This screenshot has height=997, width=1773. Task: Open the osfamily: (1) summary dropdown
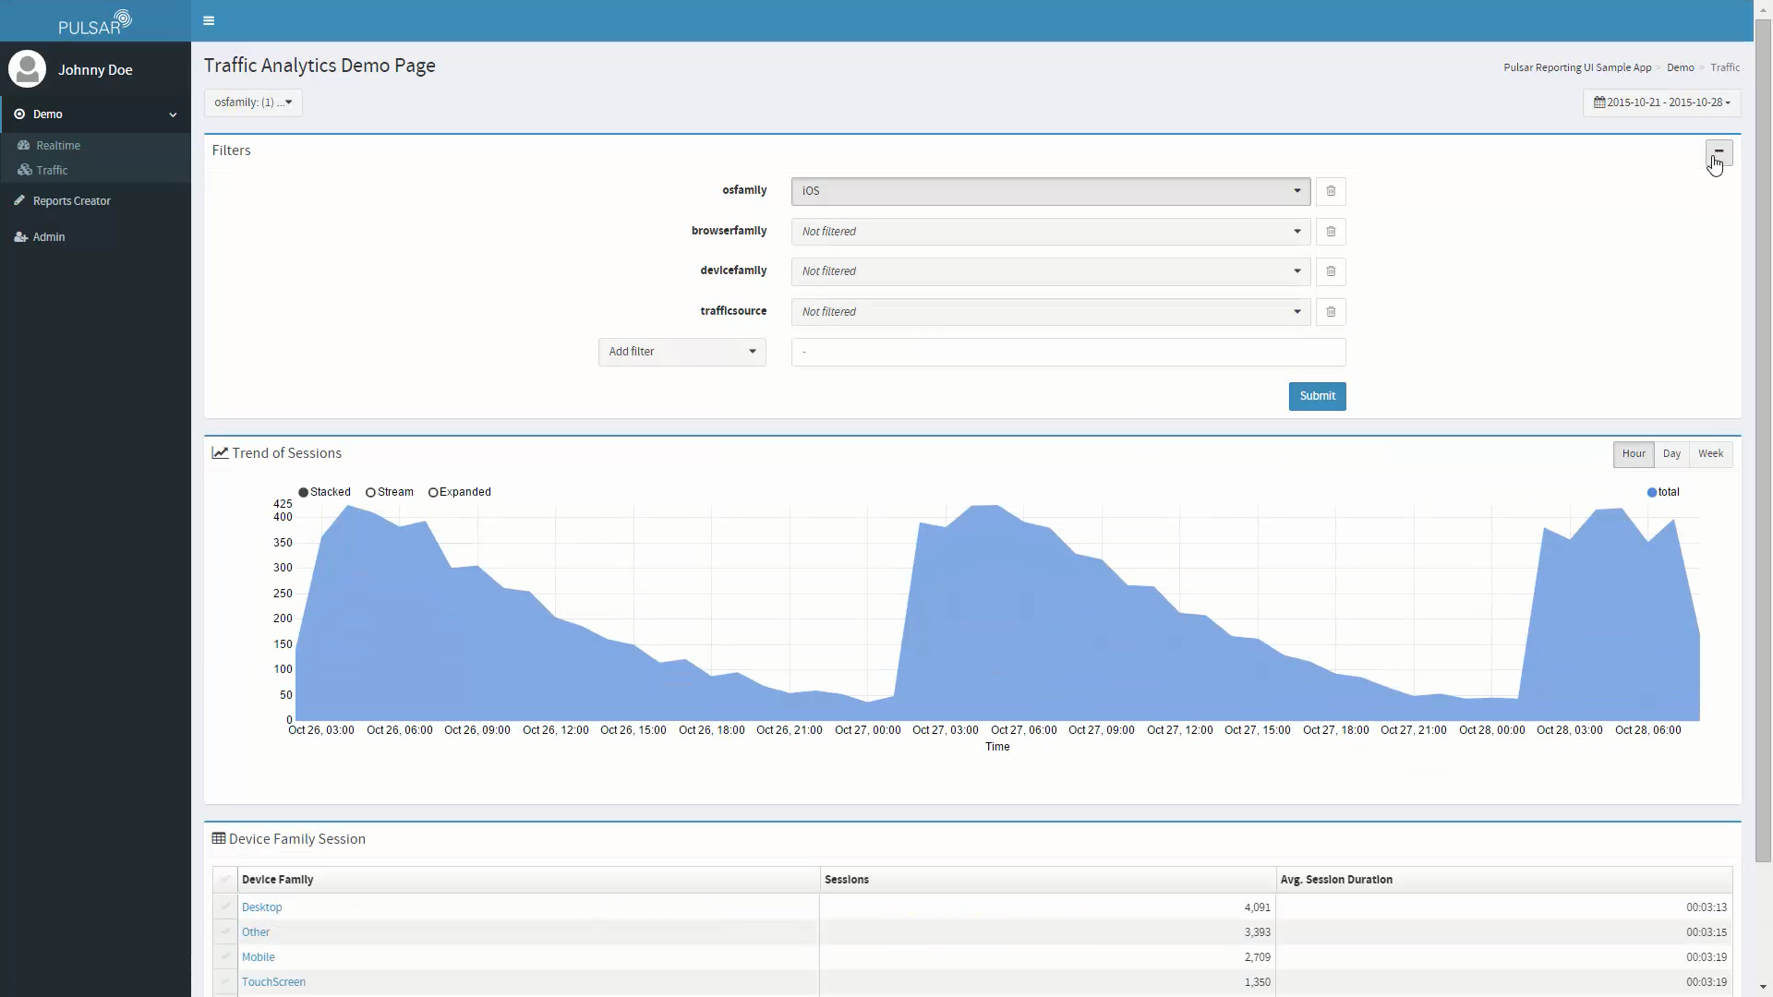tap(253, 102)
